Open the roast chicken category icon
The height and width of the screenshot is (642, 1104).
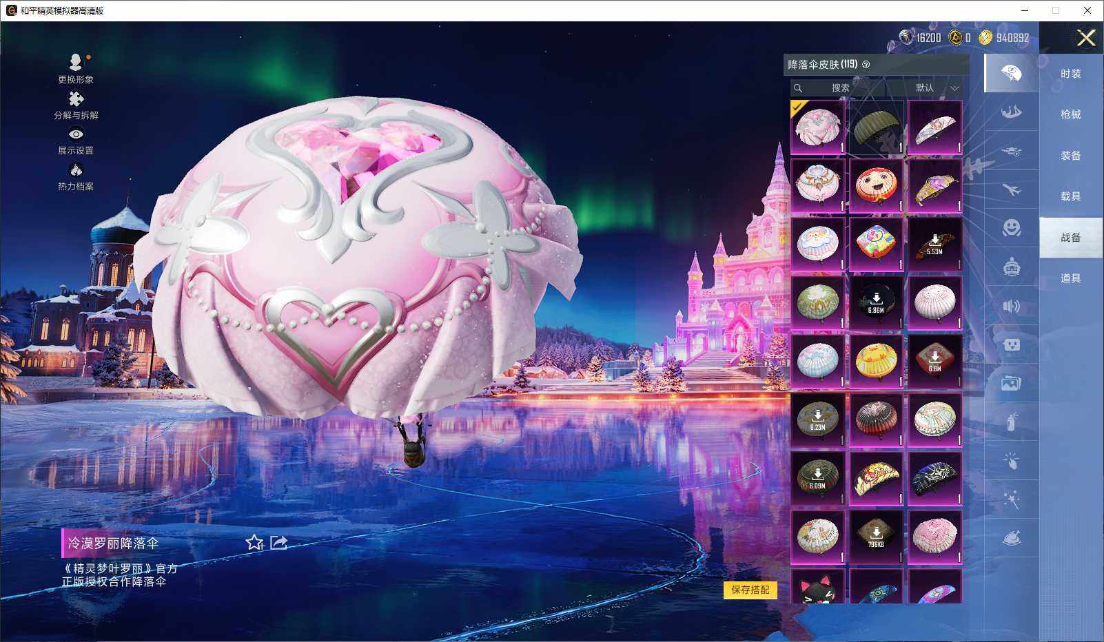coord(1011,538)
